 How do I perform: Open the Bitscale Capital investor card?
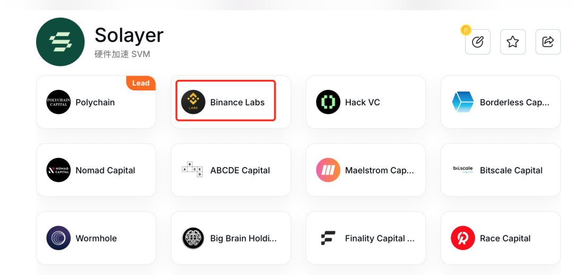(x=500, y=170)
